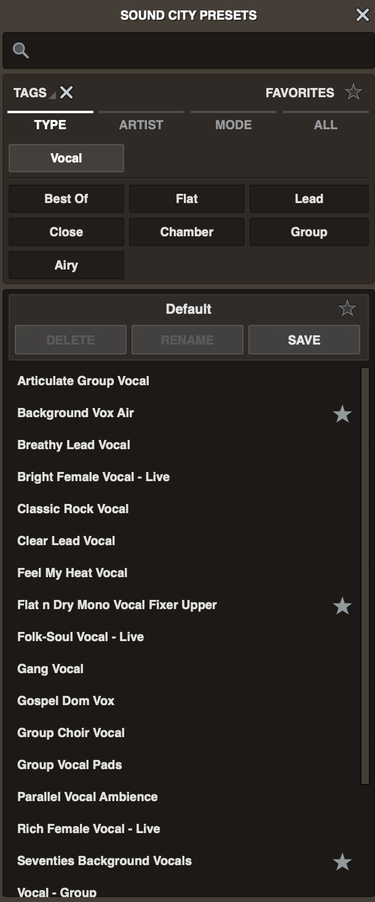Viewport: 375px width, 902px height.
Task: Collapse the TAGS section triangle
Action: coord(52,95)
